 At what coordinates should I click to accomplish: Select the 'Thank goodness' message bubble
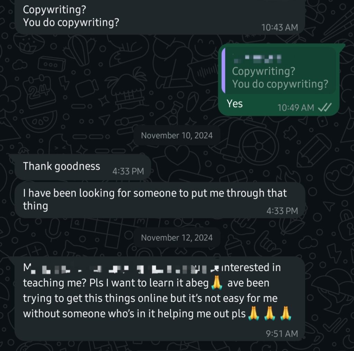point(83,167)
